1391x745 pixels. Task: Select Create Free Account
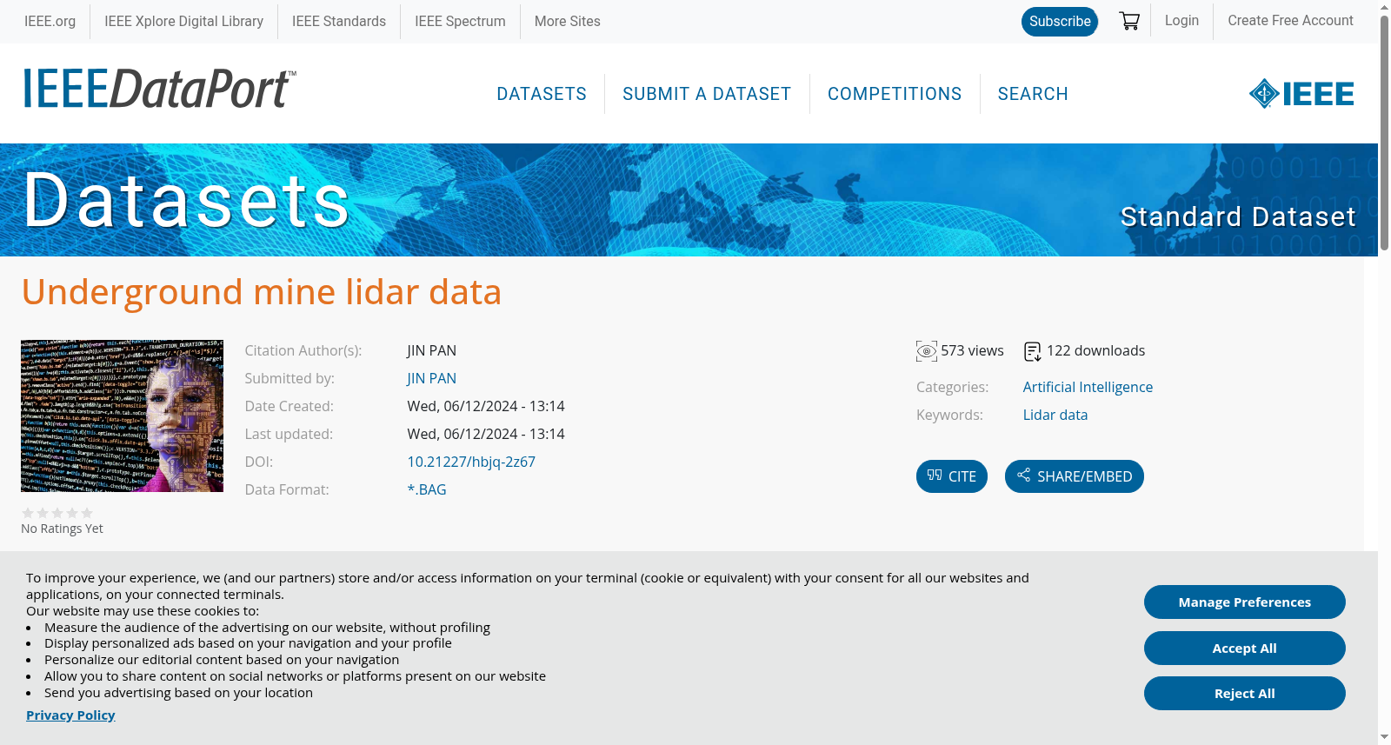1290,21
